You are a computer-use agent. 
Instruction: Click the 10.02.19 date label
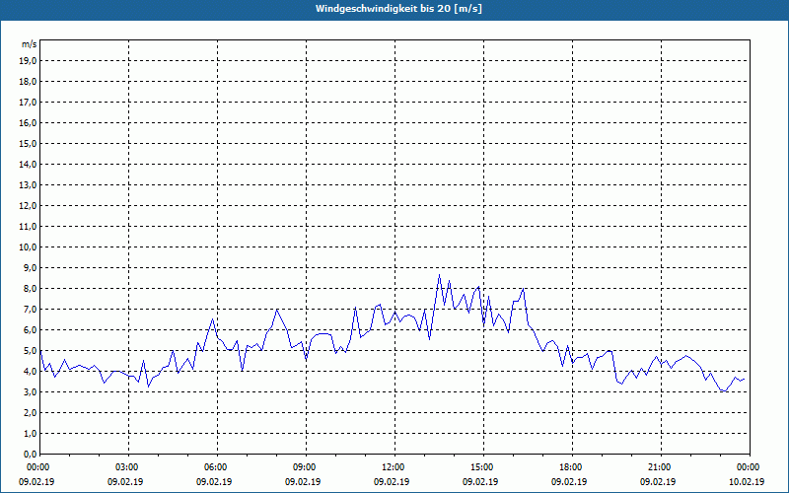746,481
